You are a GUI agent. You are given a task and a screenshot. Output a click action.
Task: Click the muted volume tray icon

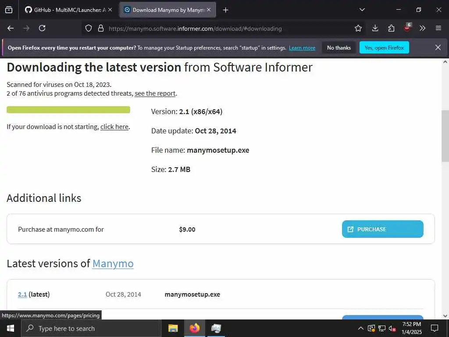pyautogui.click(x=392, y=328)
